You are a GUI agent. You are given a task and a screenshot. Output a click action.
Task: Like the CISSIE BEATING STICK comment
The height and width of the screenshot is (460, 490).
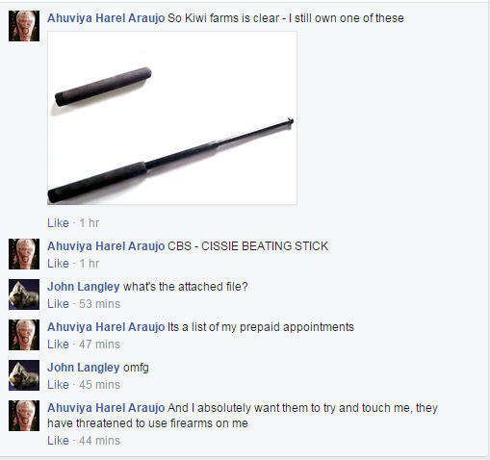(x=58, y=264)
